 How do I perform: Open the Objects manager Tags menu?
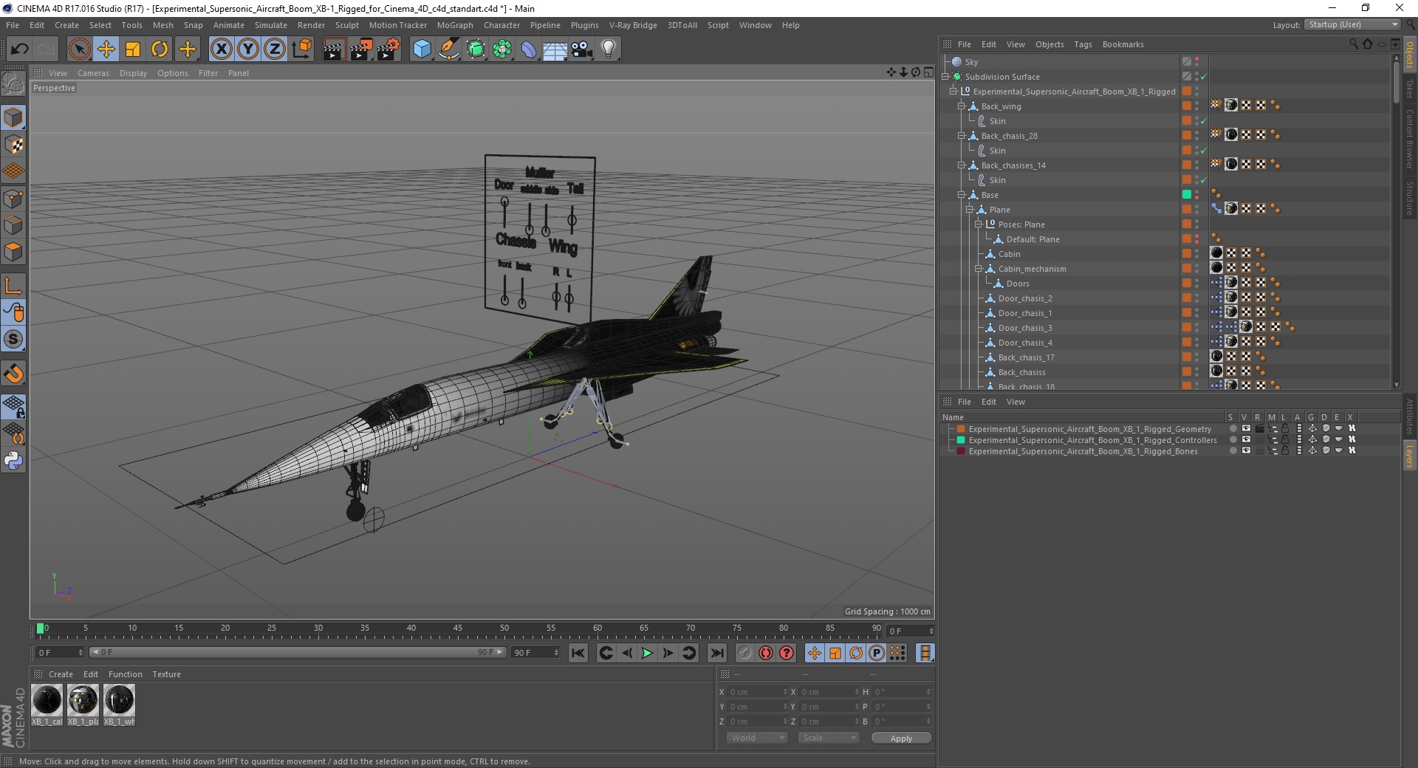pos(1083,44)
